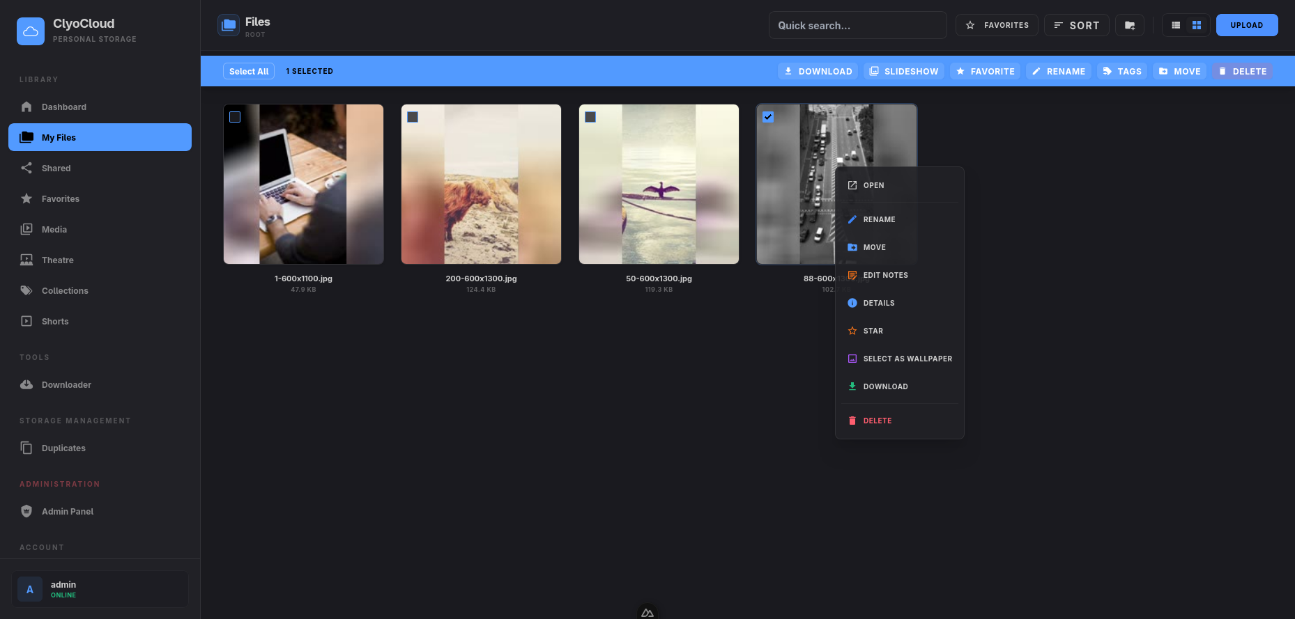The image size is (1295, 619).
Task: Click the 1 SELECTED count label
Action: click(x=309, y=71)
